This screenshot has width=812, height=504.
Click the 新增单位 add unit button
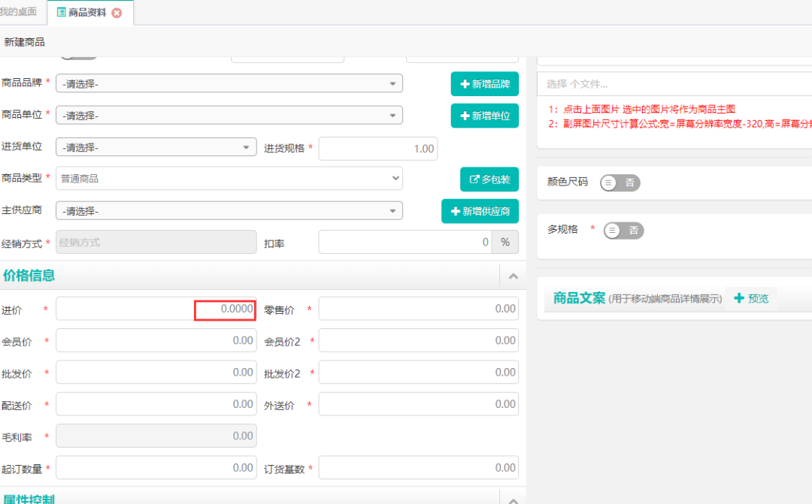click(484, 116)
